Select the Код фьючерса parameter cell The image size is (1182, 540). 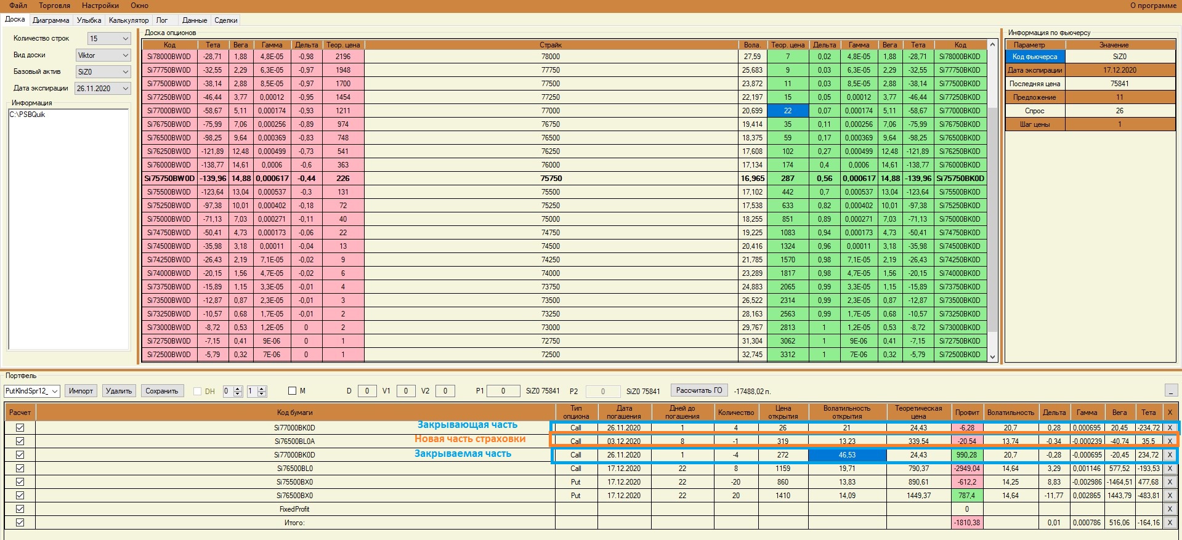click(1035, 57)
